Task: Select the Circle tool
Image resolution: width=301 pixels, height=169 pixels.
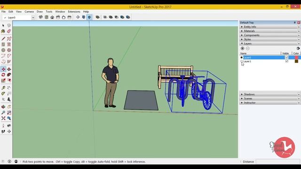Action: click(x=3, y=50)
